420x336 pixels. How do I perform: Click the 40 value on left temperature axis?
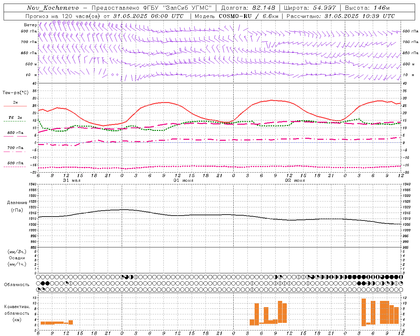(35, 83)
